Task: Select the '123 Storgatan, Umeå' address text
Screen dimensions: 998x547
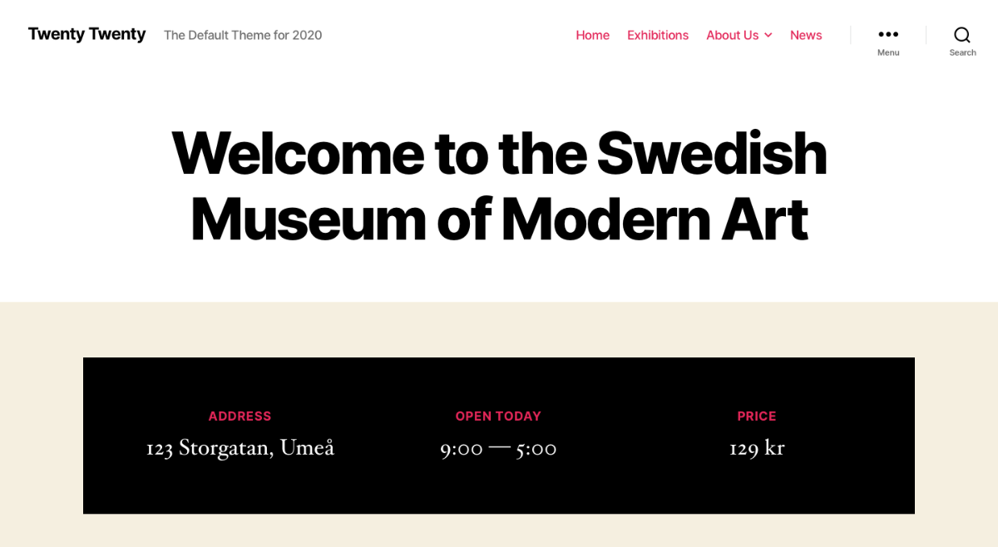Action: (240, 447)
